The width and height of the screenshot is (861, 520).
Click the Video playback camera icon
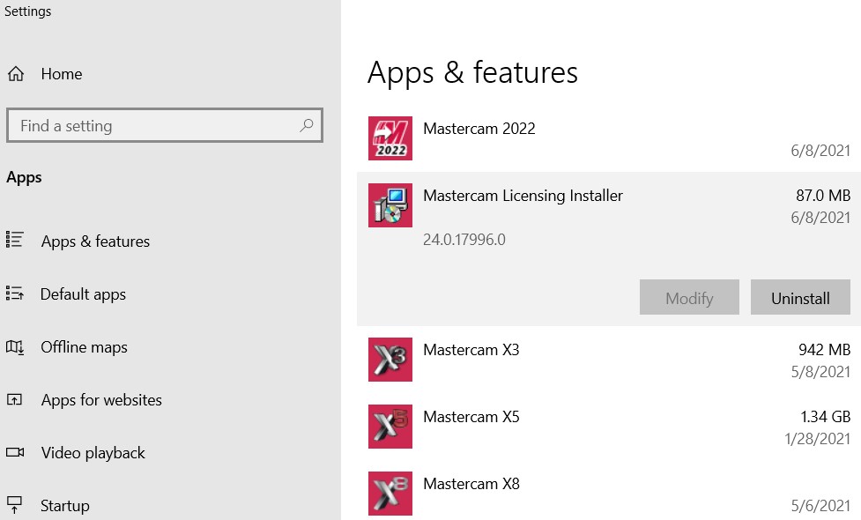click(x=15, y=452)
